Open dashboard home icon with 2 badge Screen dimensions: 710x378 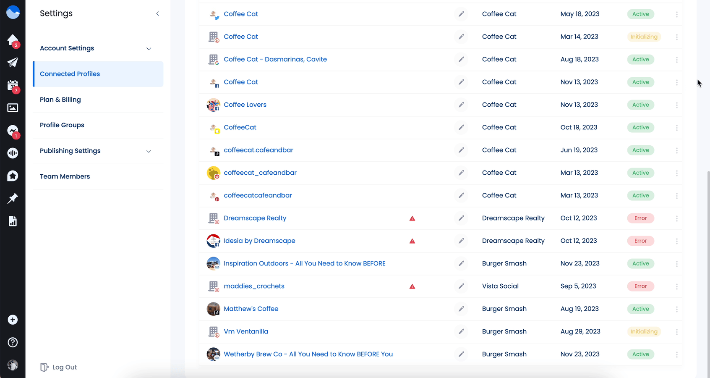[13, 40]
